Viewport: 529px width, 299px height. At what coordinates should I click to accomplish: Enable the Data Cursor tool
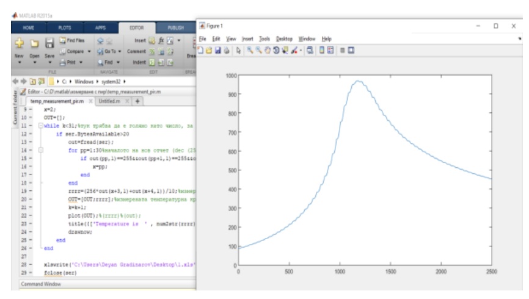(285, 51)
